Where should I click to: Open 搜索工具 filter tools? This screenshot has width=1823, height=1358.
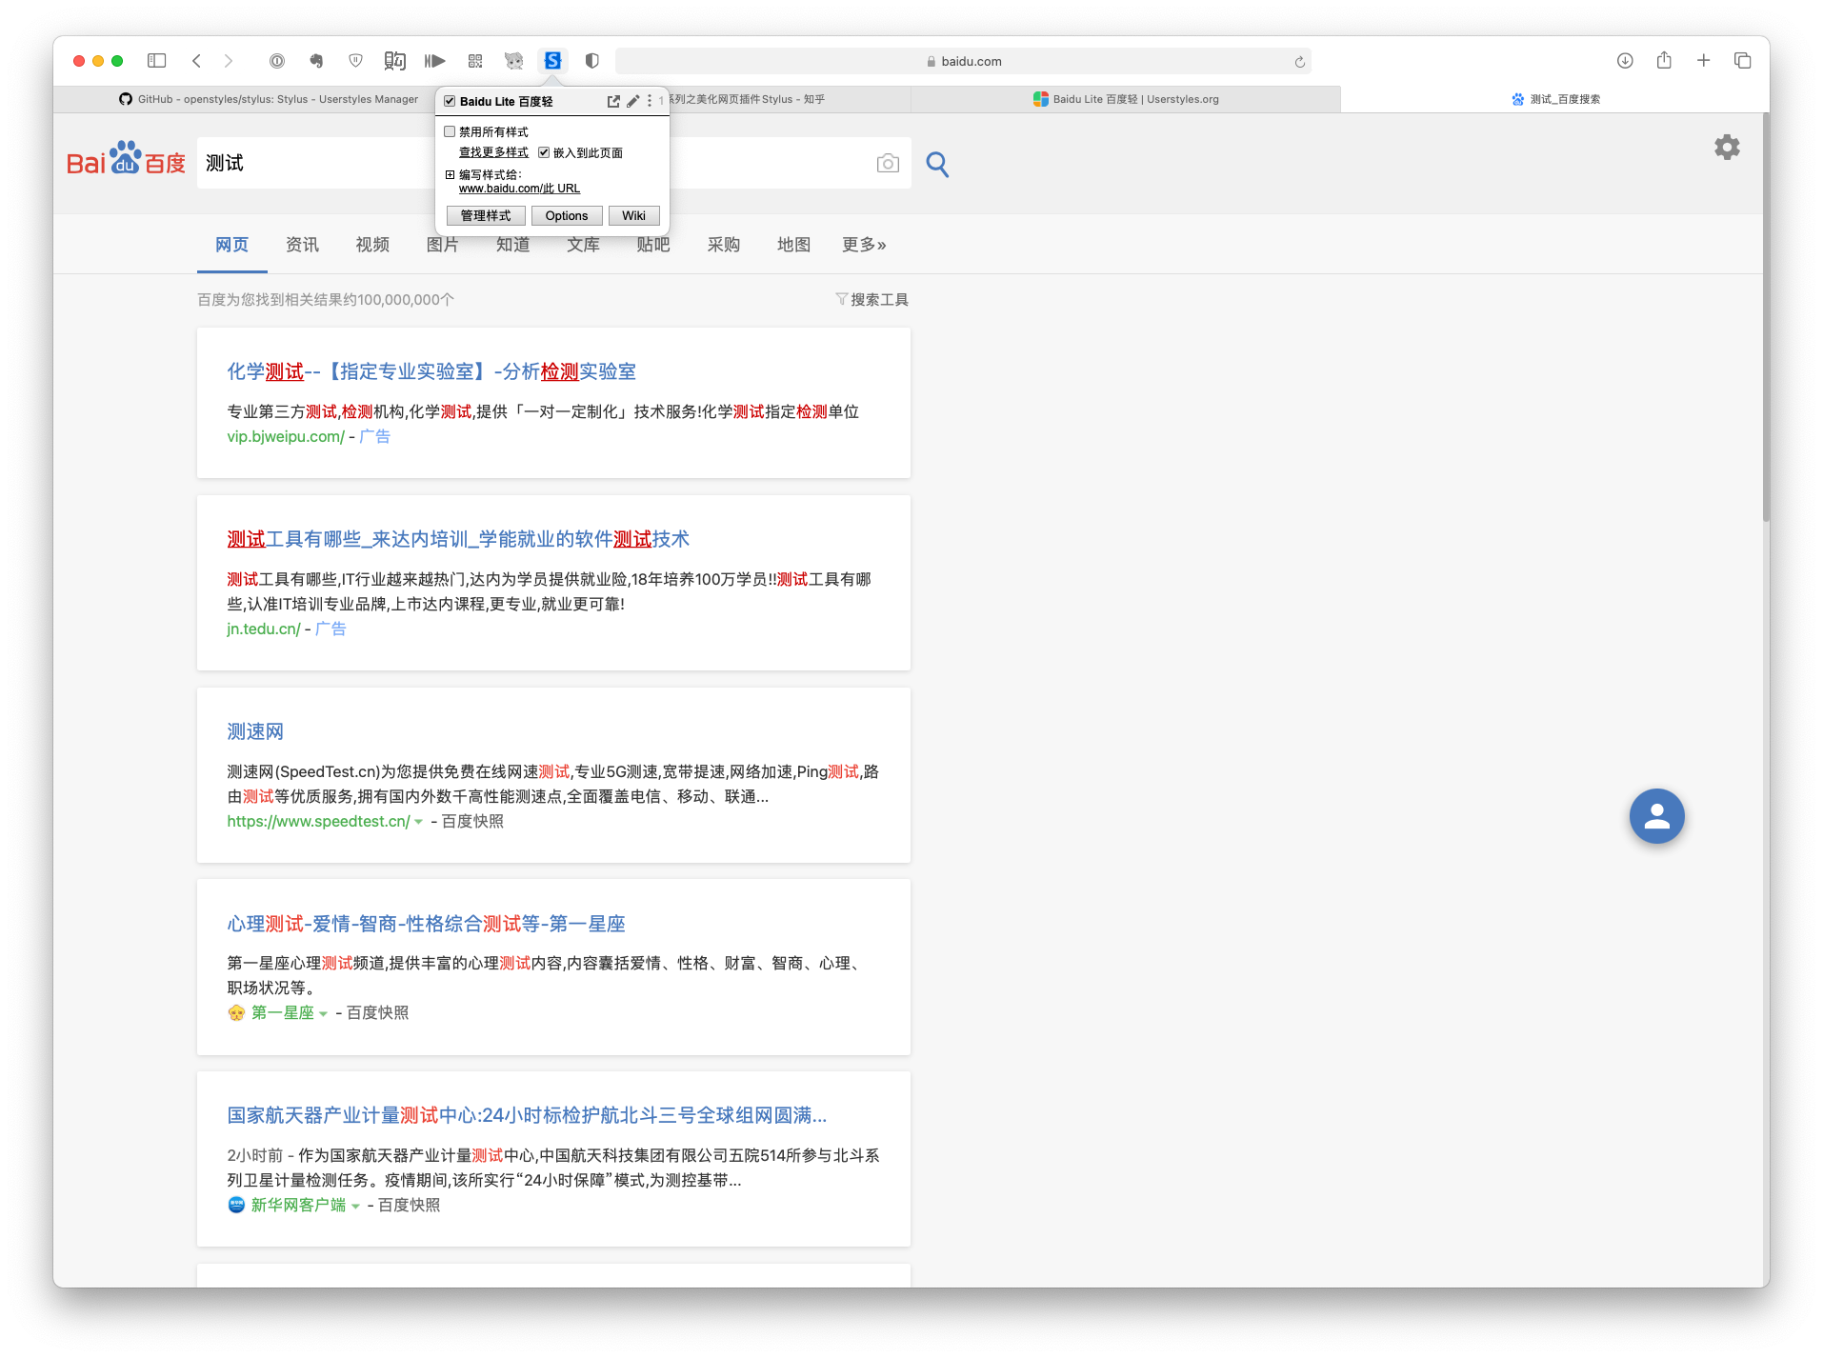click(x=871, y=300)
